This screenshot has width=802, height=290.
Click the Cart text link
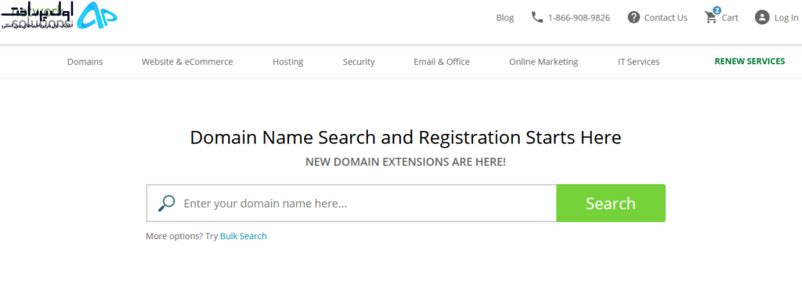tap(730, 18)
